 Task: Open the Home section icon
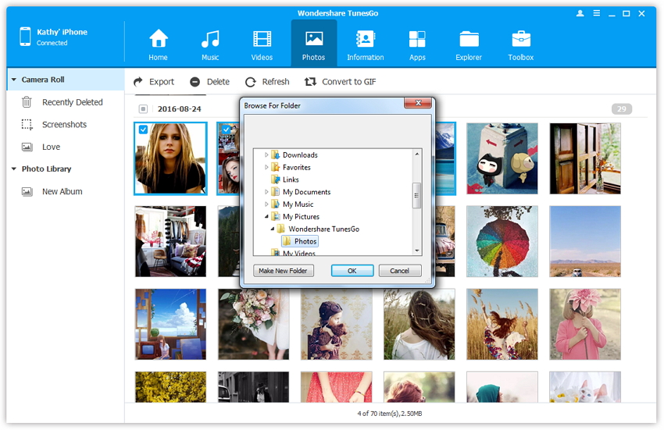click(159, 39)
